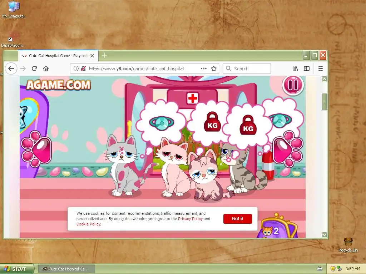Image resolution: width=366 pixels, height=274 pixels.
Task: Click the 3:59 AM clock
Action: (353, 269)
